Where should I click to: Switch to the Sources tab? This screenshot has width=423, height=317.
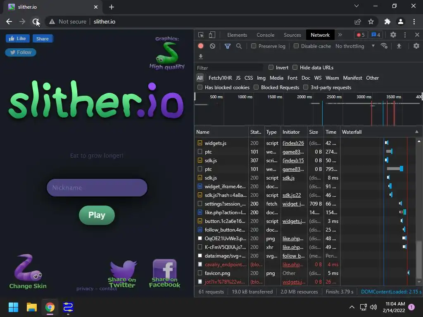pyautogui.click(x=292, y=35)
